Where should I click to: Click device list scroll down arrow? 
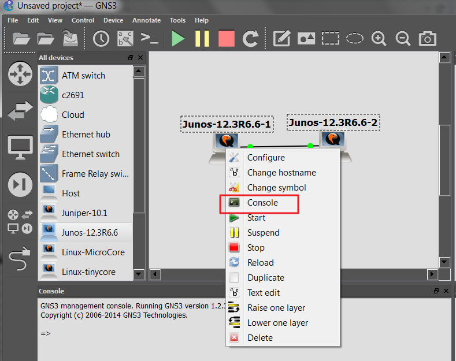point(139,274)
